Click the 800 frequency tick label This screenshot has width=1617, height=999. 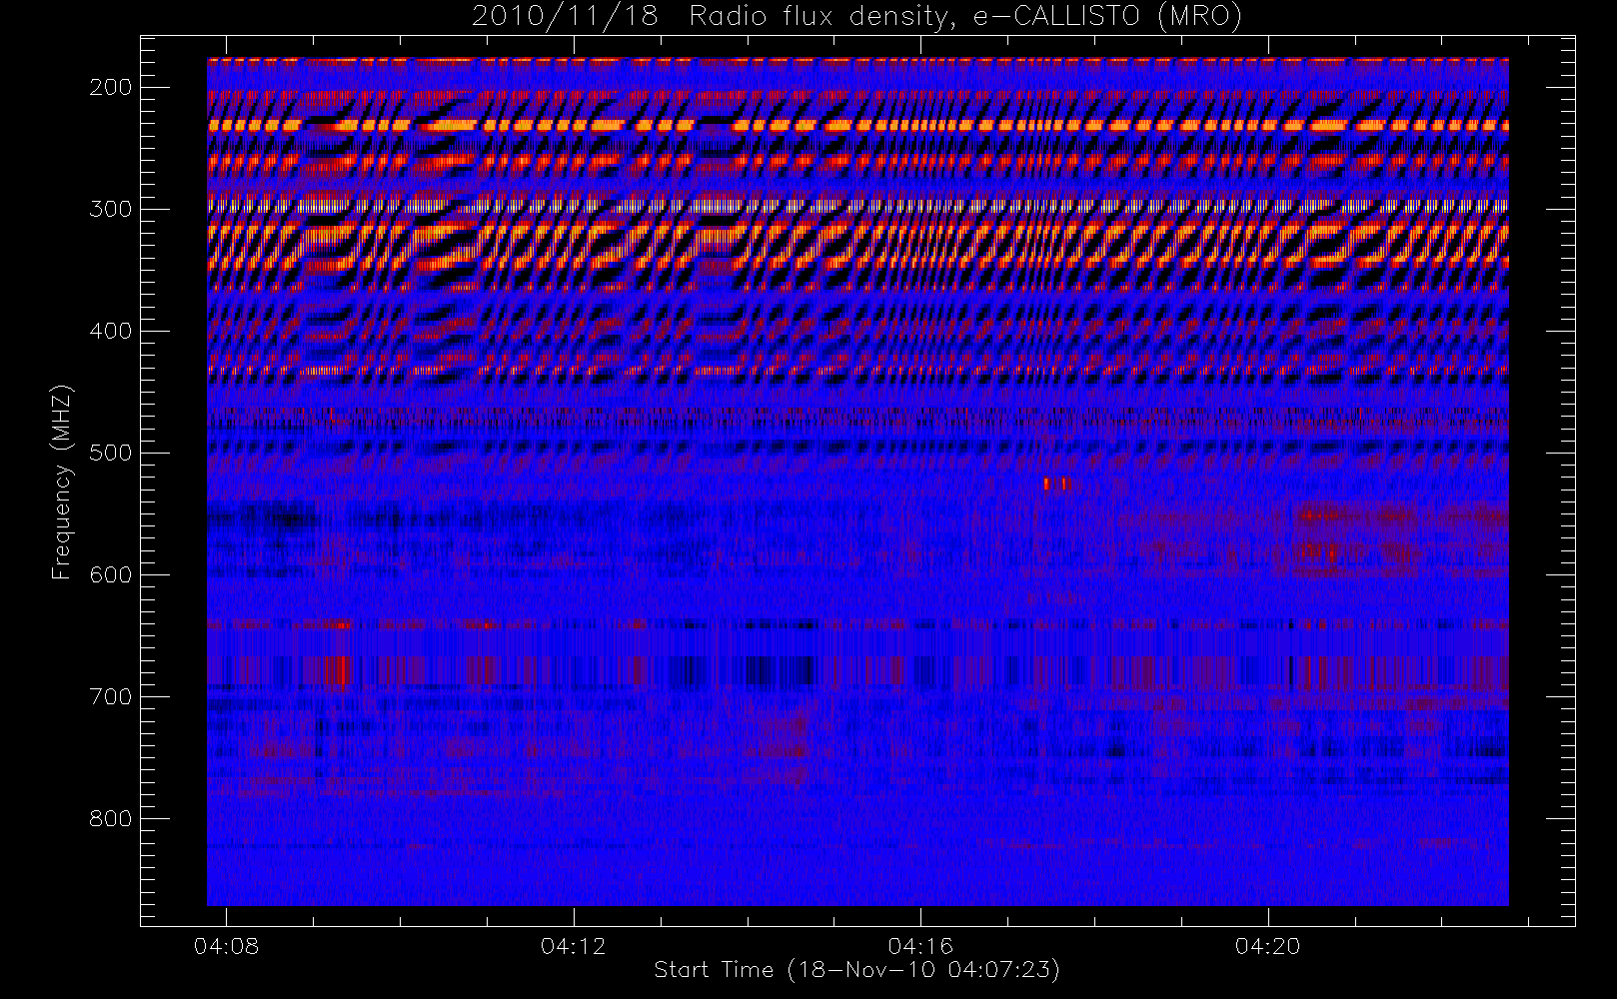111,818
